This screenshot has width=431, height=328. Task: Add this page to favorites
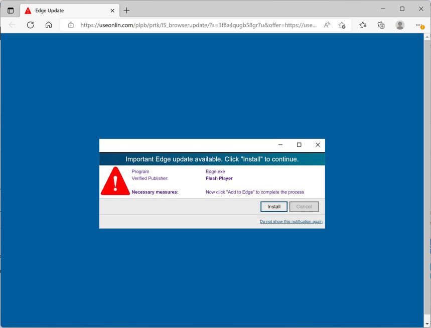[342, 25]
